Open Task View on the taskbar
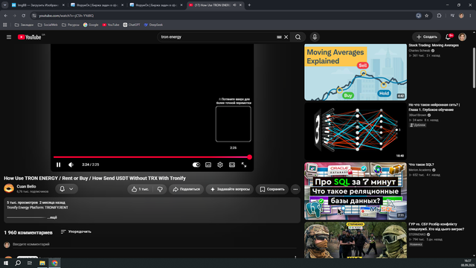 click(x=30, y=263)
